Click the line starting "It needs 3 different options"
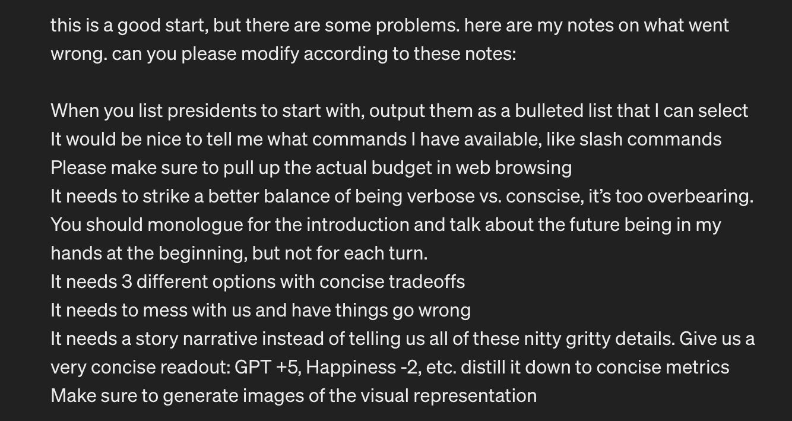The image size is (792, 421). pos(258,282)
